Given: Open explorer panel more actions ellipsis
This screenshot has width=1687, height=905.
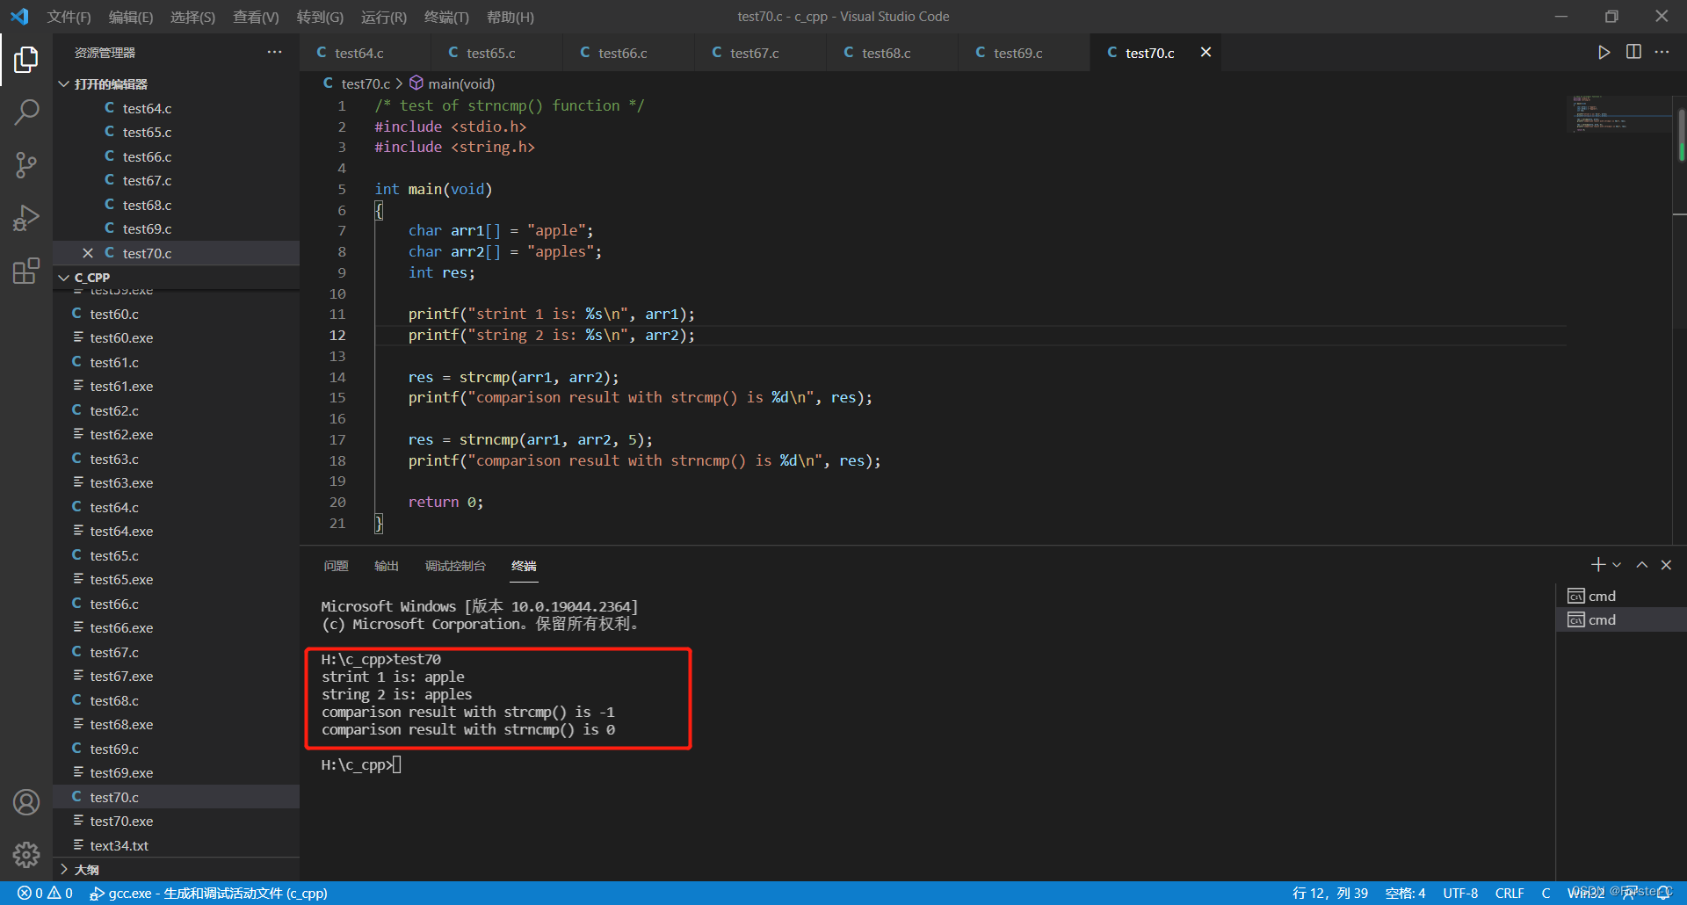Looking at the screenshot, I should click(275, 53).
